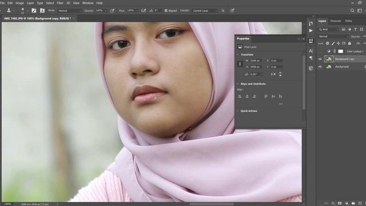Viewport: 366px width, 206px height.
Task: Click the Search magnifier icon
Action: (x=352, y=11)
